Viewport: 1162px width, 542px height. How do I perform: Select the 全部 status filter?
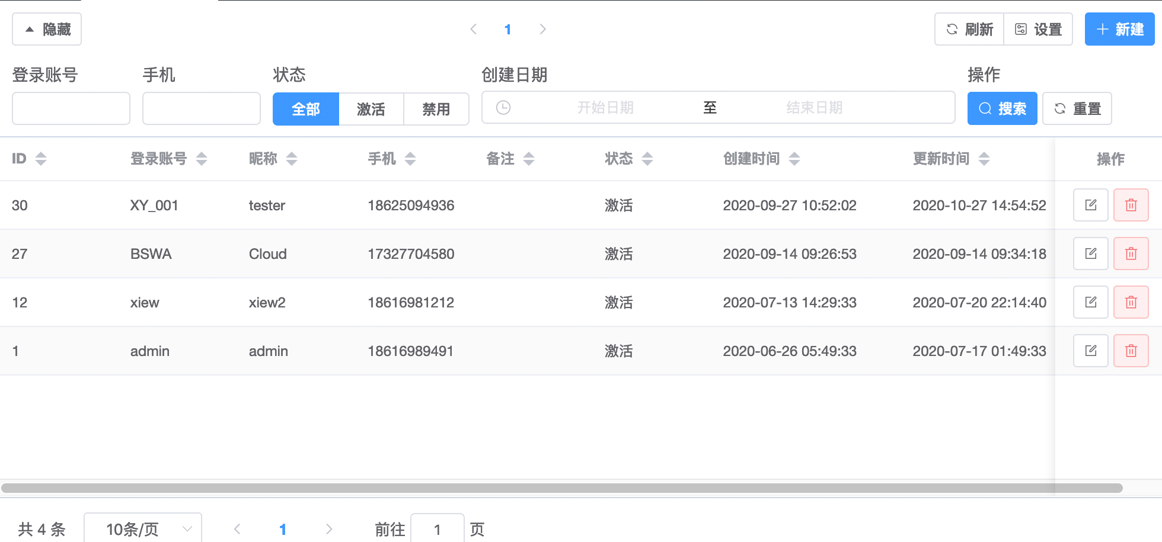click(306, 109)
